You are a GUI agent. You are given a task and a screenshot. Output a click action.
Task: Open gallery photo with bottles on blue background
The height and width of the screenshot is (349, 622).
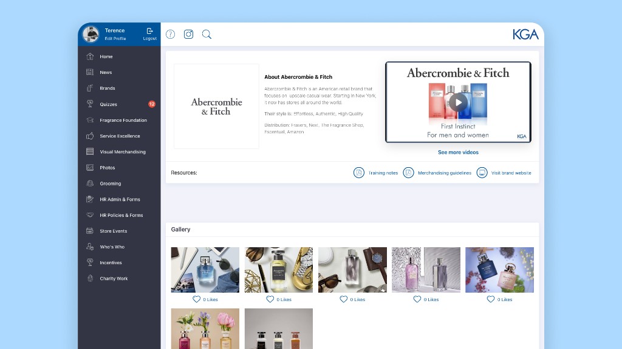pos(499,270)
